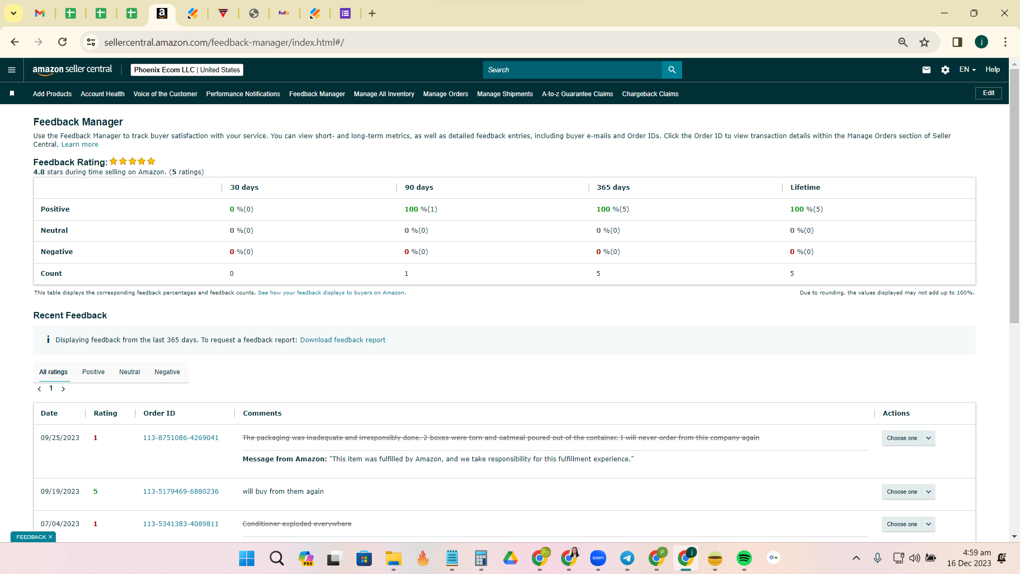Click Download feedback report link
The image size is (1020, 574).
[x=343, y=340]
